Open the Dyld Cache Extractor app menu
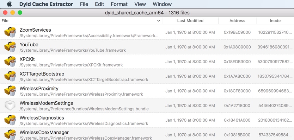 tap(46, 4)
